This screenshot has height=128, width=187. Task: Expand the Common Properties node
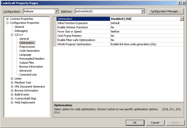7,19
